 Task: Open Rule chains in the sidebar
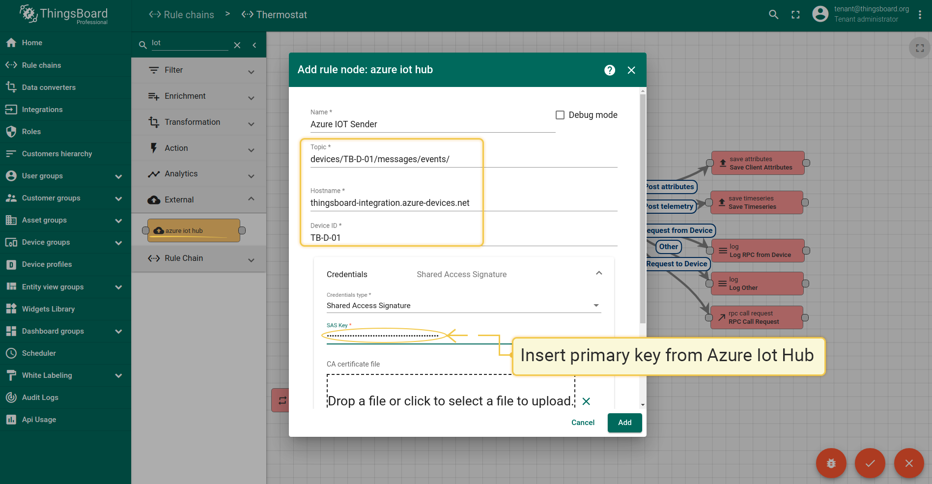point(65,65)
